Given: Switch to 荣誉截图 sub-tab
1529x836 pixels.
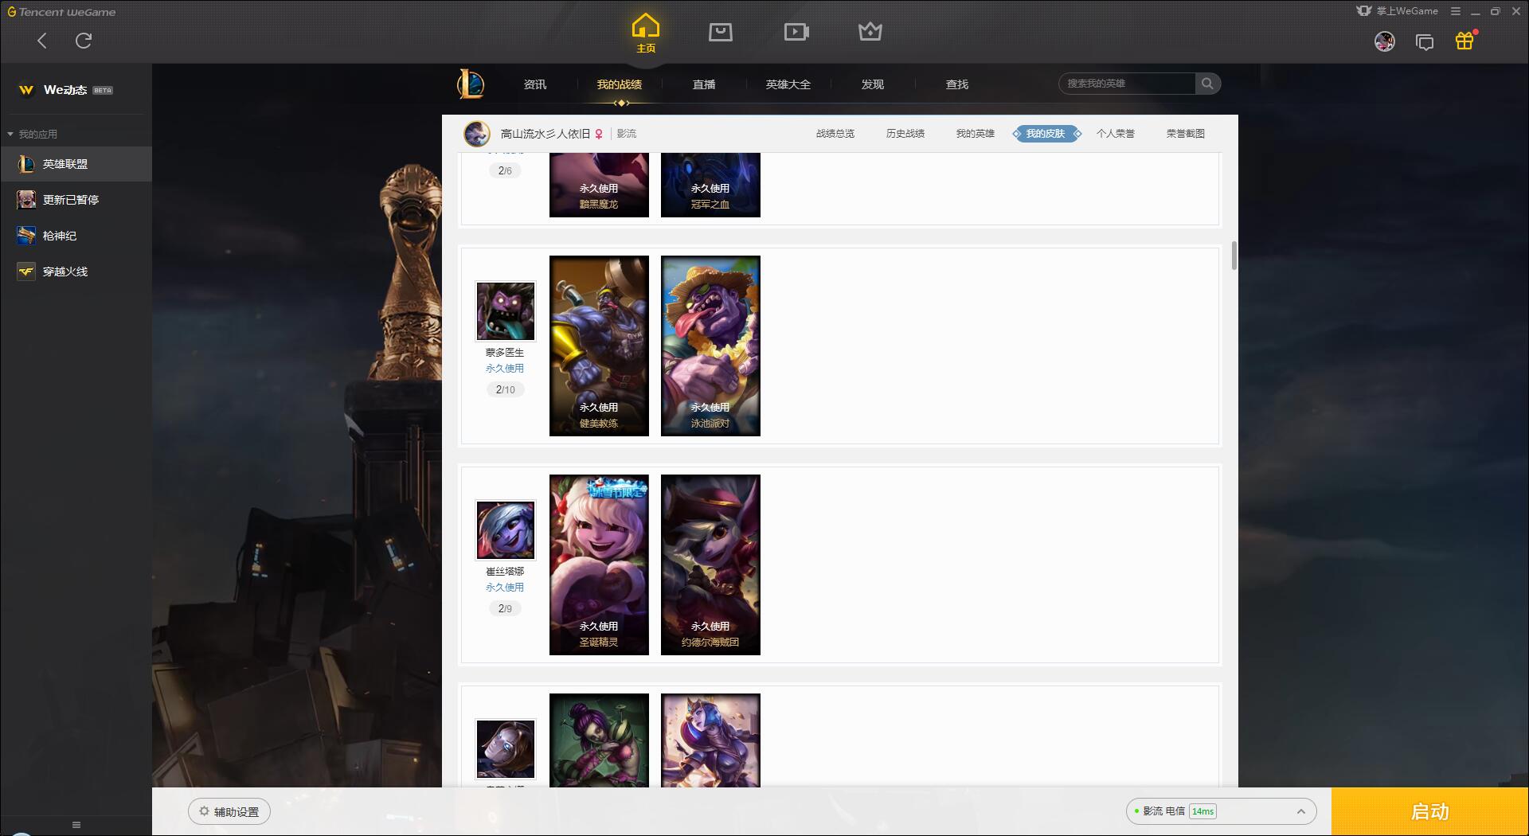Looking at the screenshot, I should [x=1186, y=134].
